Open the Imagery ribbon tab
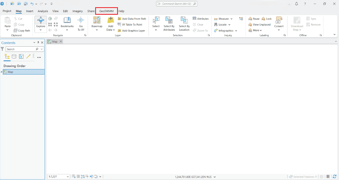This screenshot has height=180, width=339. 77,11
